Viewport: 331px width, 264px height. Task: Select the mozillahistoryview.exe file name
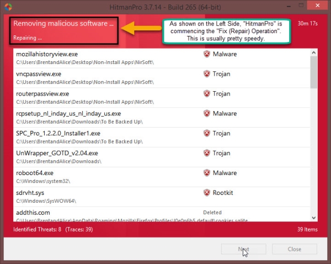[x=47, y=54]
